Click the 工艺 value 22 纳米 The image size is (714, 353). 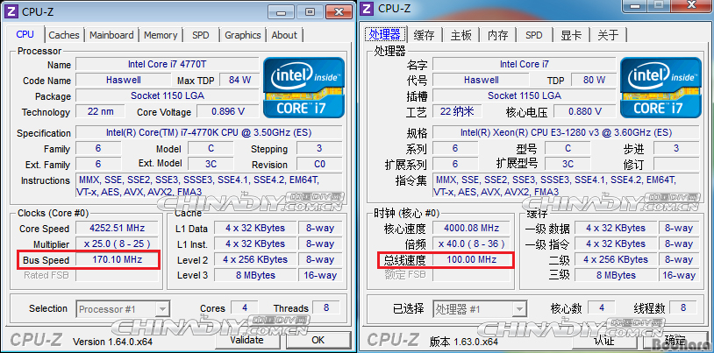click(457, 111)
